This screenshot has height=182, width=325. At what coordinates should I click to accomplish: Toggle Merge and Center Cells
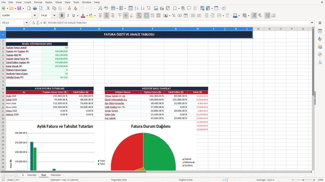[x=147, y=16]
